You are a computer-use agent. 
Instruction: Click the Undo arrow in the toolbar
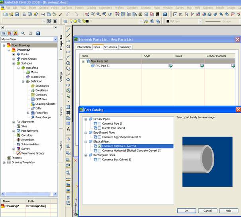[x=68, y=14]
